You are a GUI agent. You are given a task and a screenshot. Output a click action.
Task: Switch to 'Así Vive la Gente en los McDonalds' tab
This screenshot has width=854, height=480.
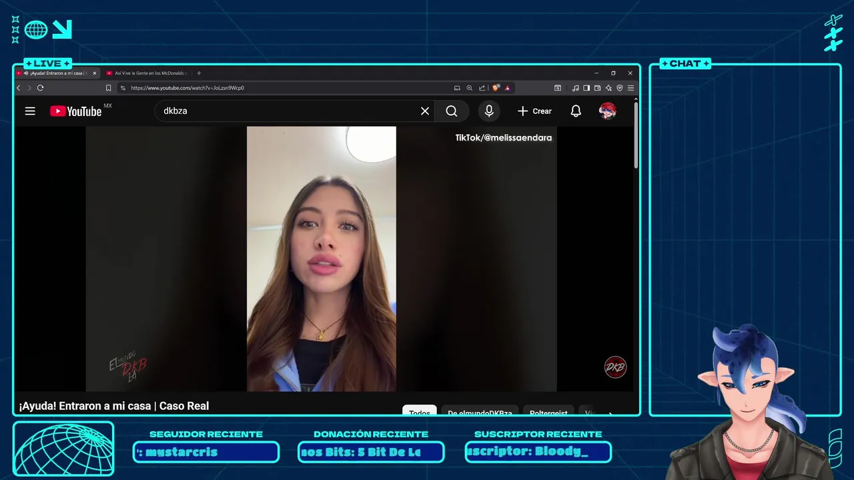pos(147,73)
